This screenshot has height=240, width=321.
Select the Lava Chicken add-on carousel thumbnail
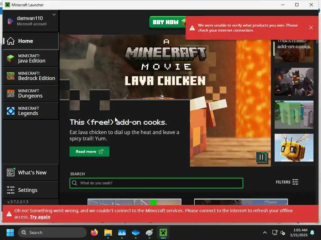click(x=294, y=51)
